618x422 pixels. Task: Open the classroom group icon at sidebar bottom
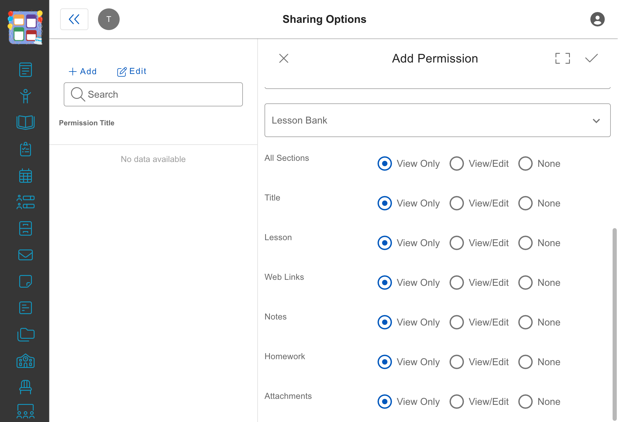click(x=26, y=412)
